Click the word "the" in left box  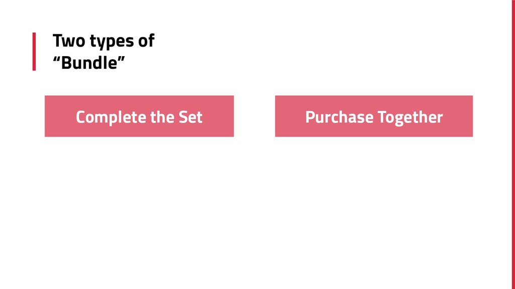click(x=162, y=117)
